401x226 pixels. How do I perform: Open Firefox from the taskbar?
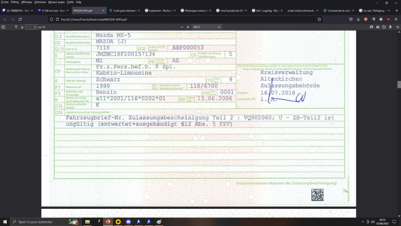pyautogui.click(x=108, y=222)
